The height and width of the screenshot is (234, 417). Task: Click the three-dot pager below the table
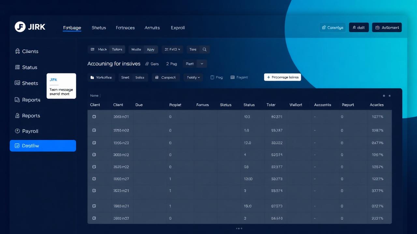[239, 228]
